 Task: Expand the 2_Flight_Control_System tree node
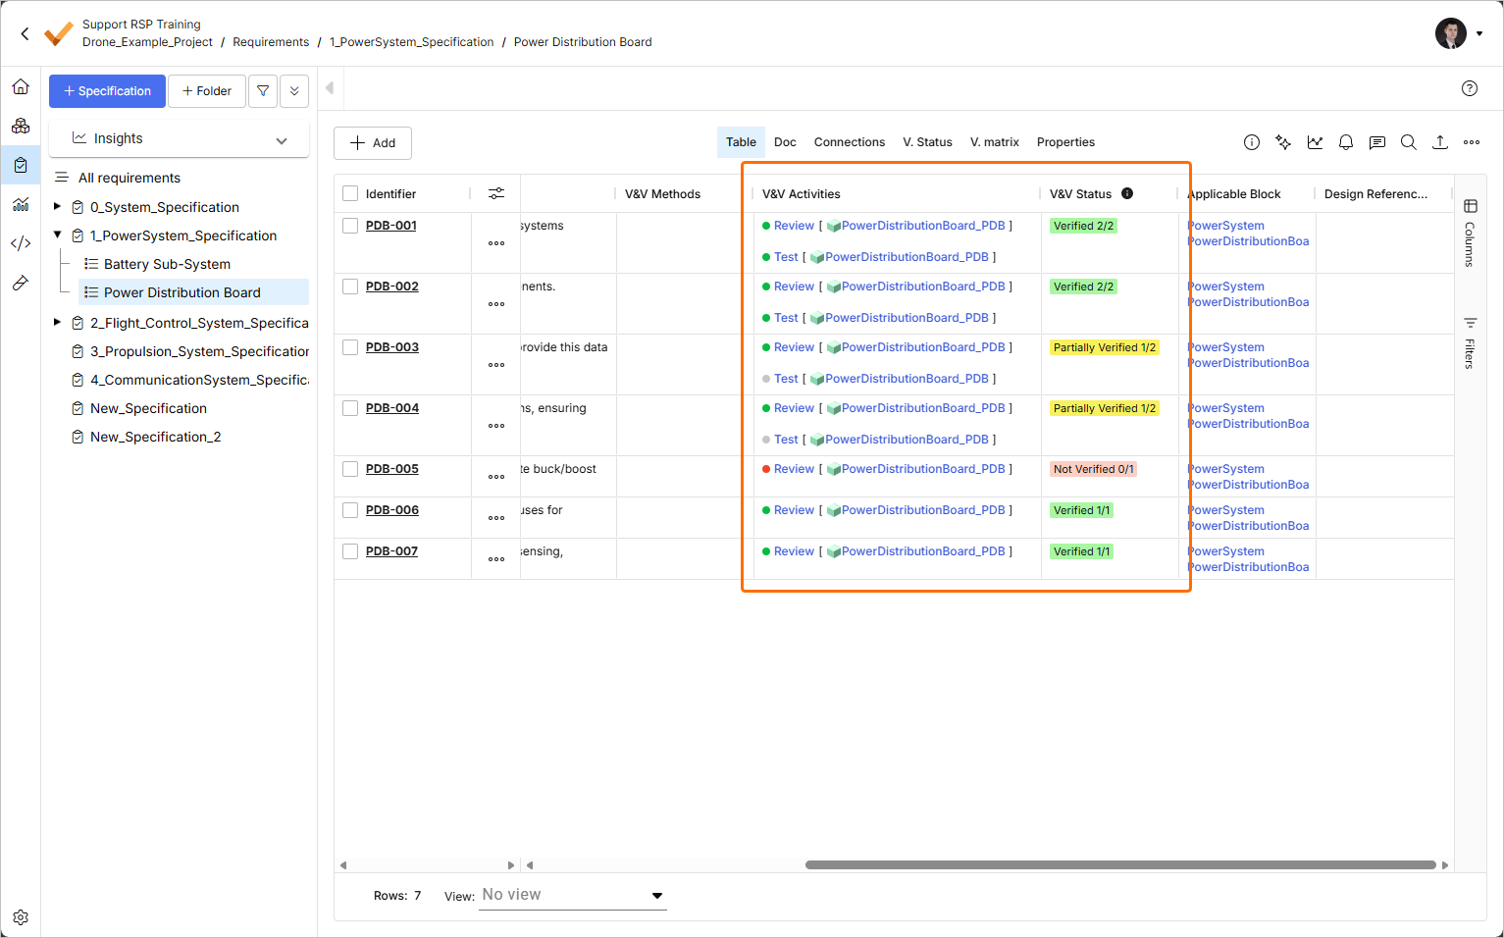click(x=57, y=322)
